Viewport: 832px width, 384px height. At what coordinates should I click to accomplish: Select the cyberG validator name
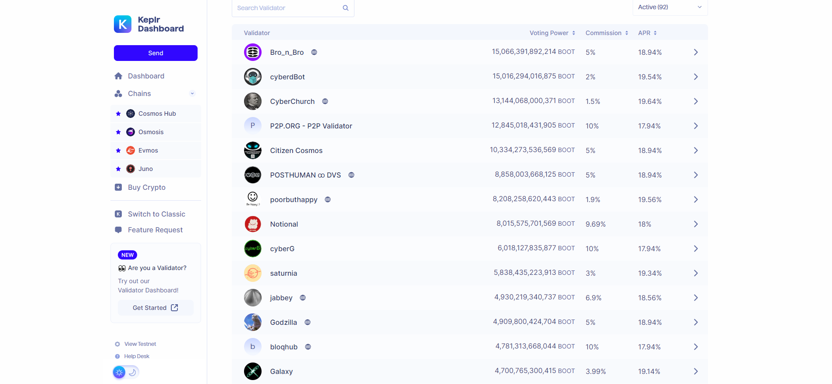(282, 249)
